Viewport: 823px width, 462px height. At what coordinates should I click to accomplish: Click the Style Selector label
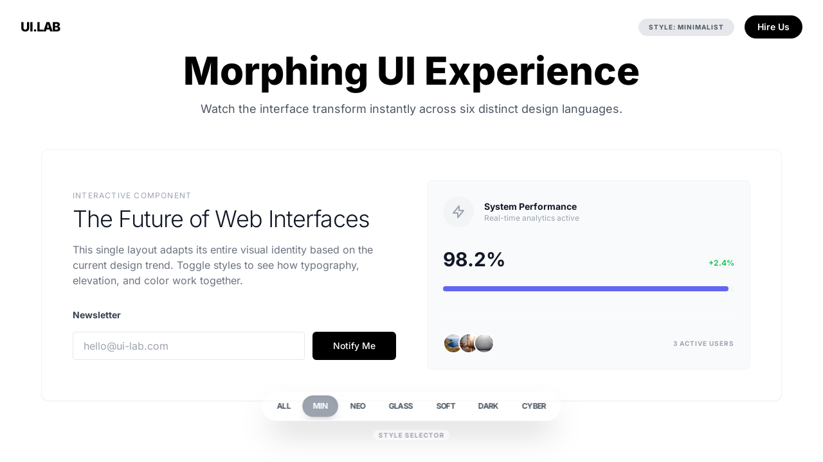point(411,435)
